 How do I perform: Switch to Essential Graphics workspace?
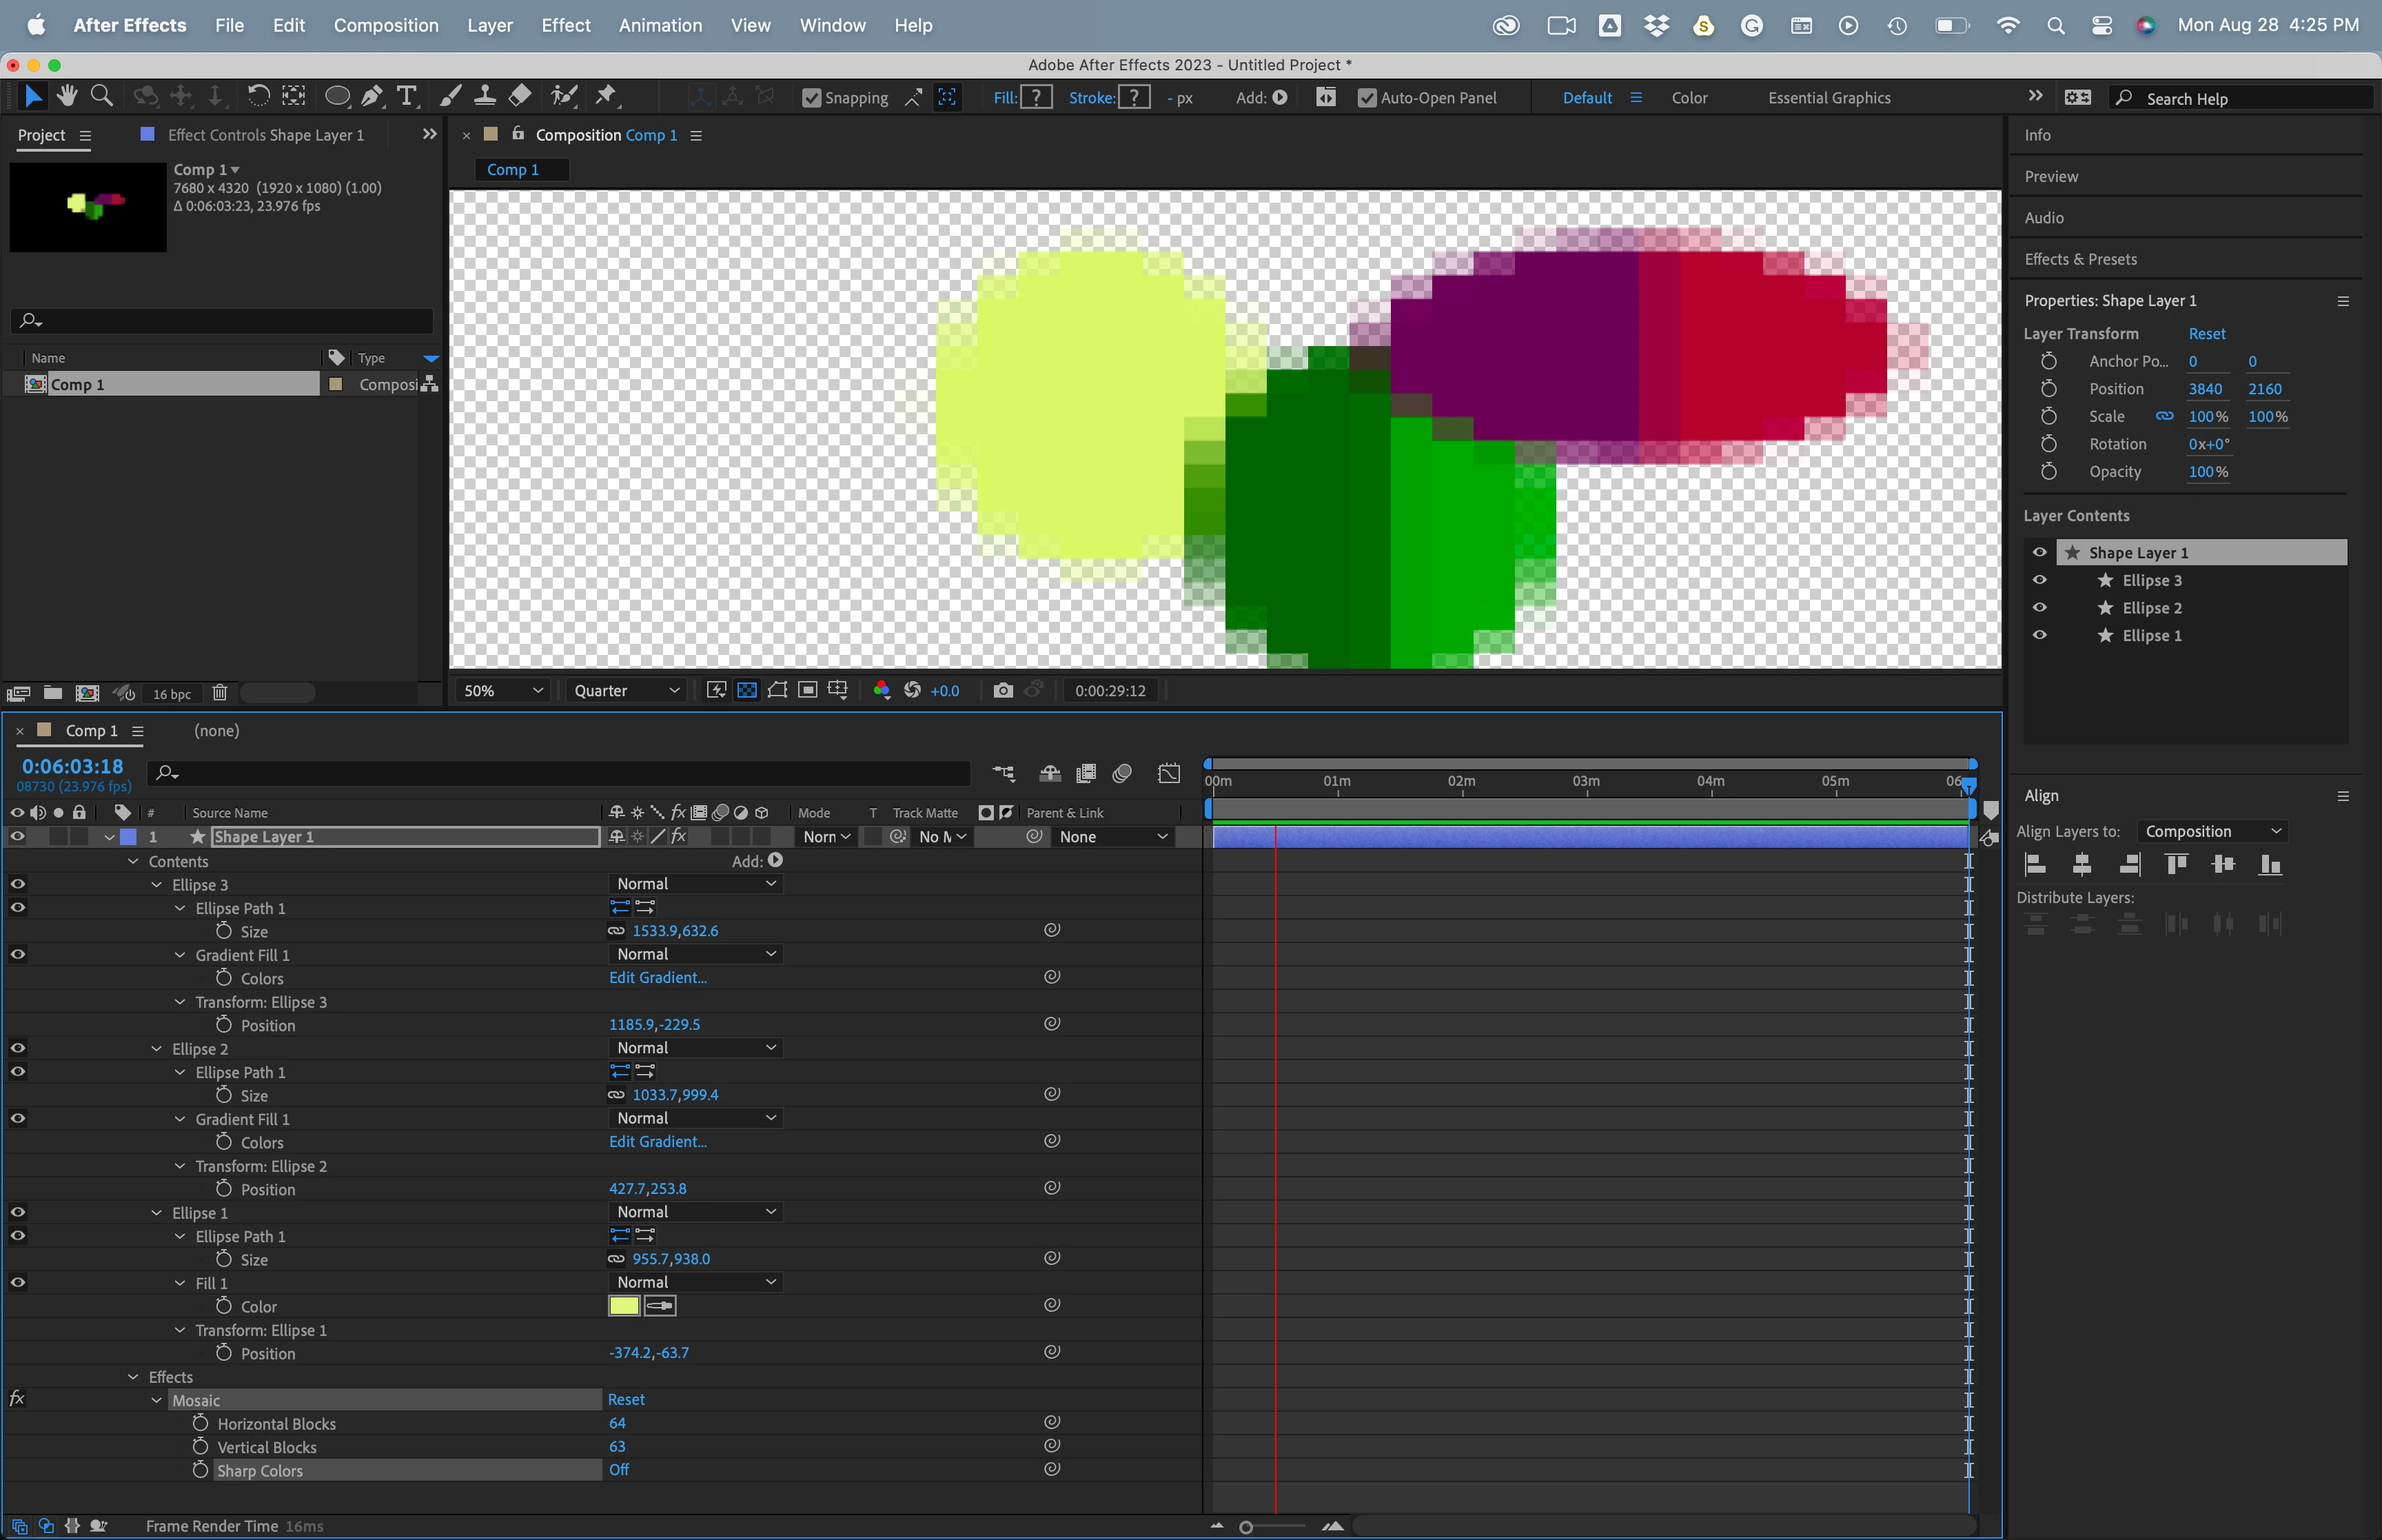click(x=1829, y=98)
